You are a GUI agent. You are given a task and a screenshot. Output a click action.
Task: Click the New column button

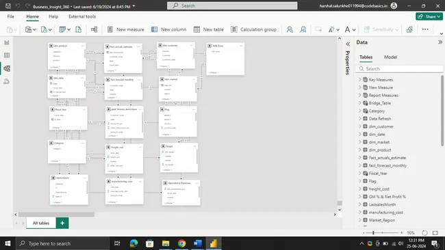[x=169, y=29]
